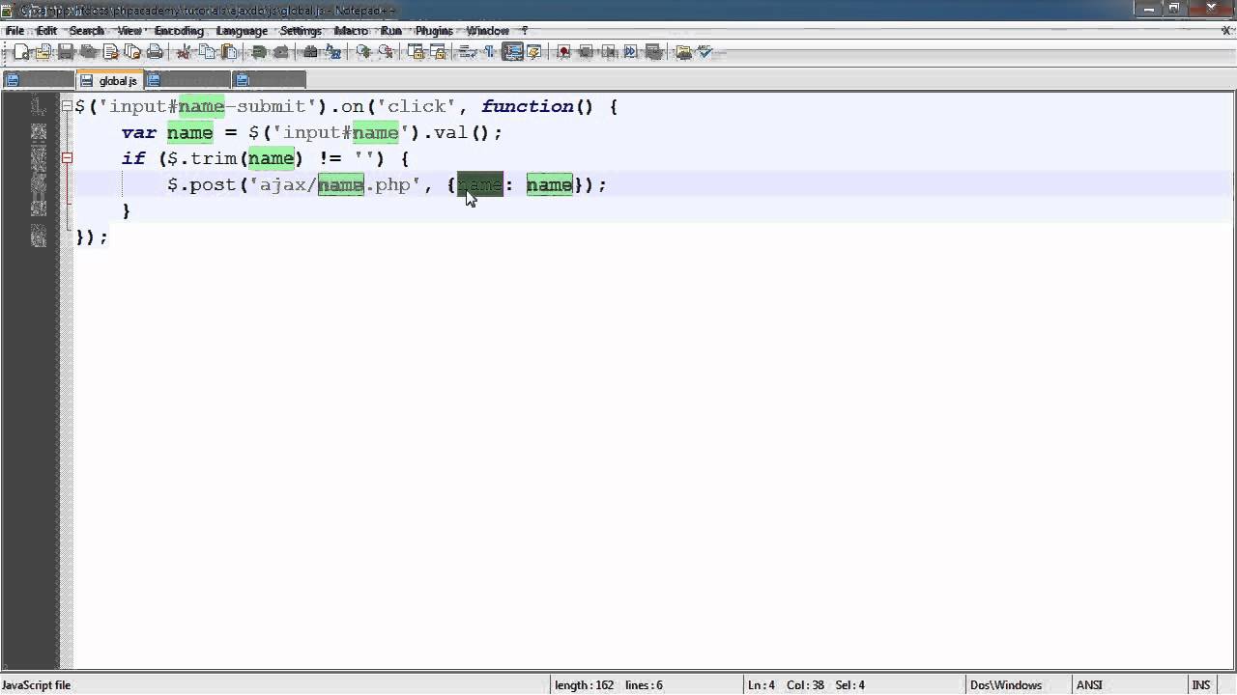The image size is (1237, 695).
Task: Click the 'length : 162' status text
Action: 584,685
